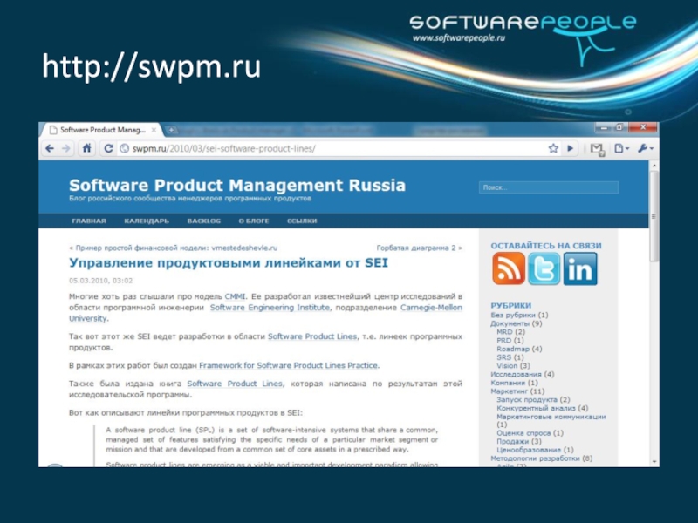698x523 pixels.
Task: Open category Запуск продукта (2)
Action: [x=533, y=400]
